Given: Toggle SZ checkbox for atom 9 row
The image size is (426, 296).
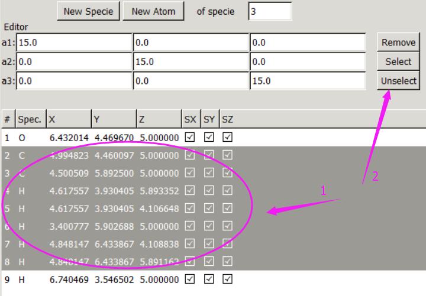Looking at the screenshot, I should coord(228,279).
